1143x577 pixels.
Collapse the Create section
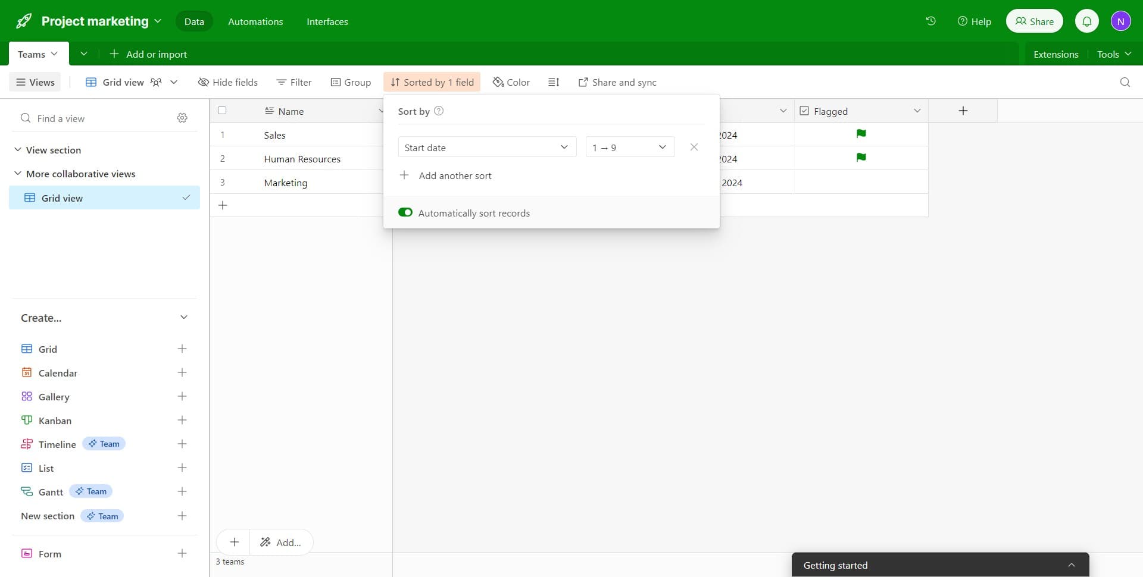[183, 318]
